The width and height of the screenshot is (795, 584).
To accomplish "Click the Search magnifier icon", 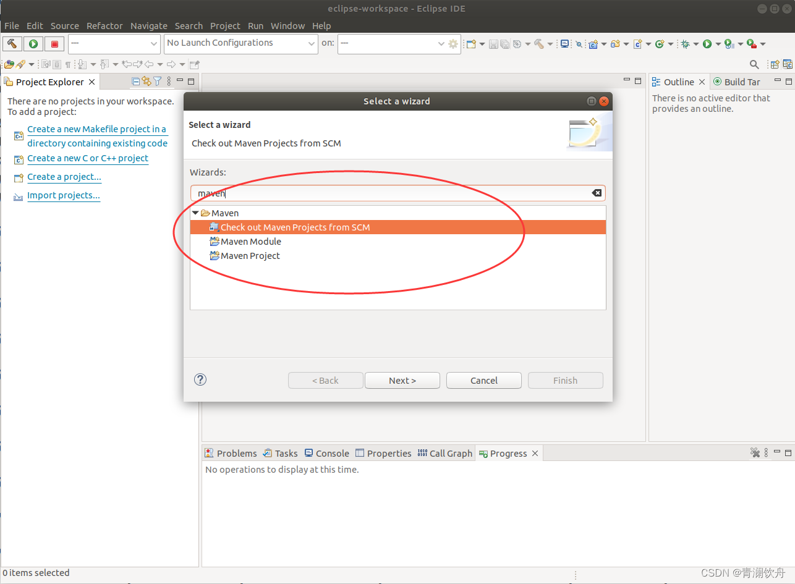I will [754, 64].
